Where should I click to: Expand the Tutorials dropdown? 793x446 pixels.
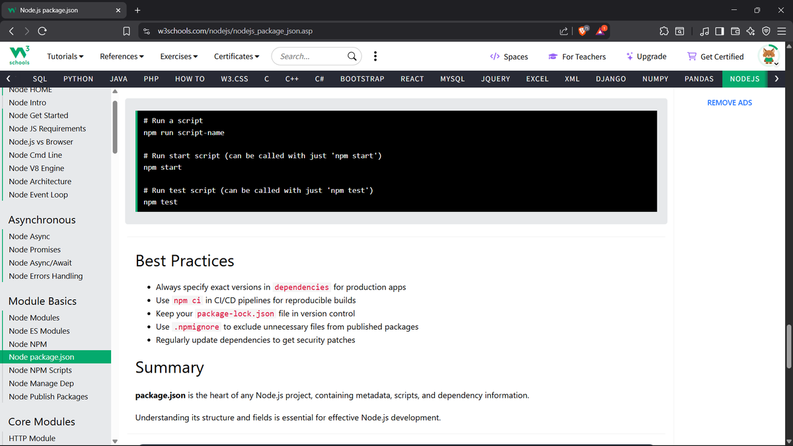click(65, 56)
